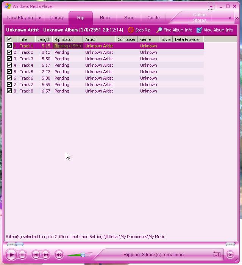242x265 pixels.
Task: Uncheck Track 4 checkbox
Action: [9, 65]
